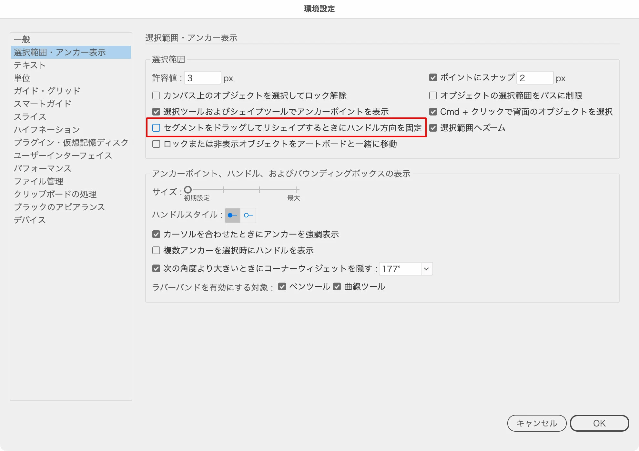This screenshot has width=639, height=451.
Task: Select the filled handle style icon
Action: (232, 215)
